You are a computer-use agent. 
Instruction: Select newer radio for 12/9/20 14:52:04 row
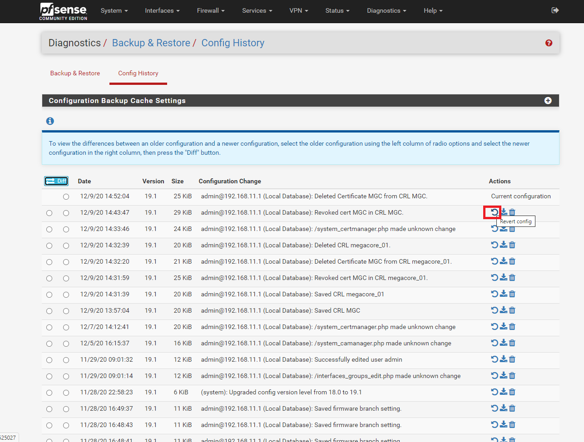66,196
